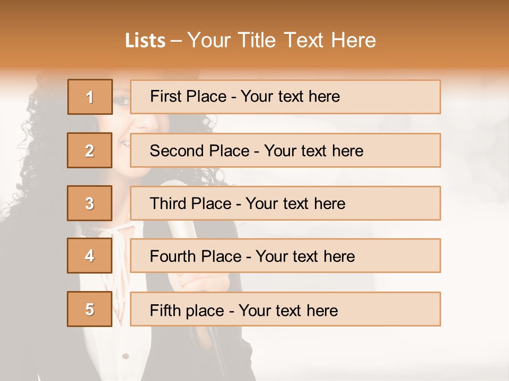This screenshot has height=381, width=509.
Task: Click the microphone head in the background photo
Action: pos(171,183)
